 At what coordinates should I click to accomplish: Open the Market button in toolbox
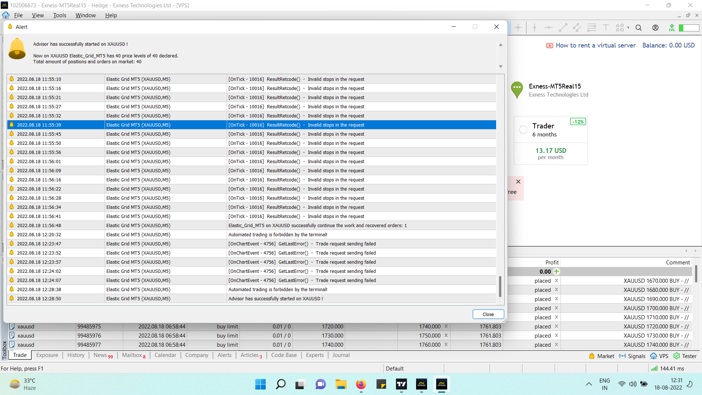tap(602, 356)
